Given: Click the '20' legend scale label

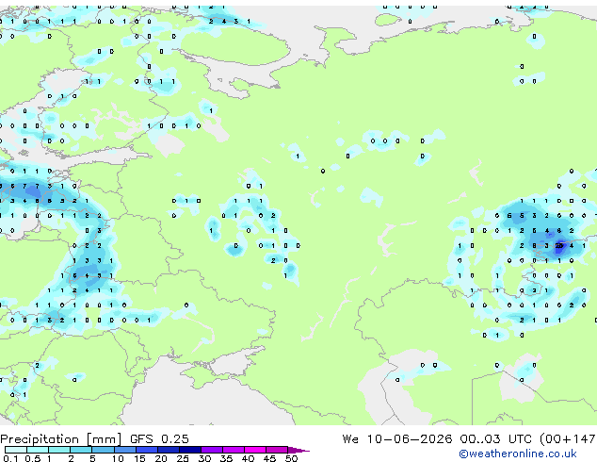Looking at the screenshot, I should pos(161,458).
